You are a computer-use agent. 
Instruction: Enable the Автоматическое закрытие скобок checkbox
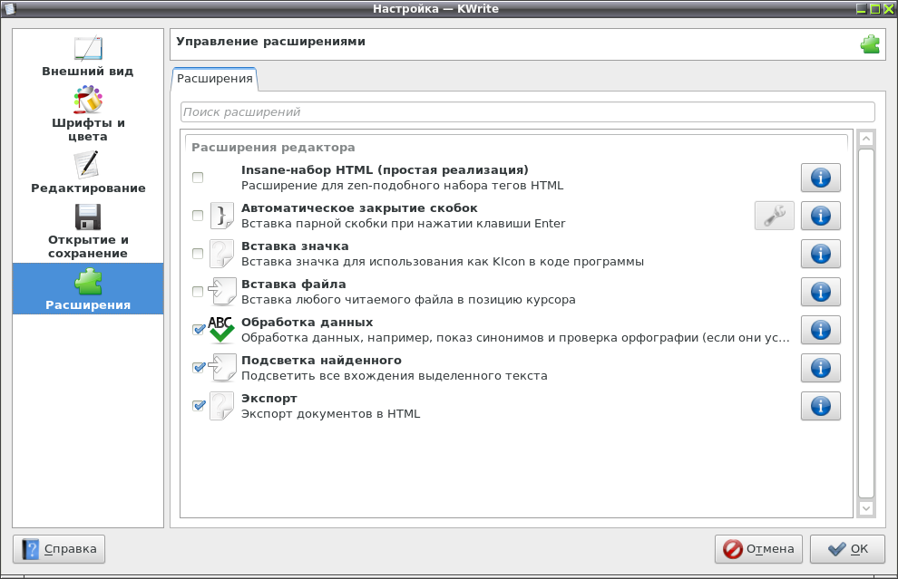tap(198, 216)
